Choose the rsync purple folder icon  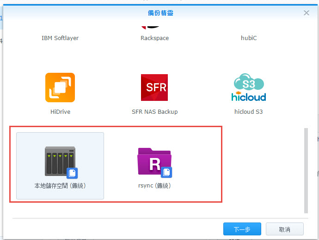point(154,163)
